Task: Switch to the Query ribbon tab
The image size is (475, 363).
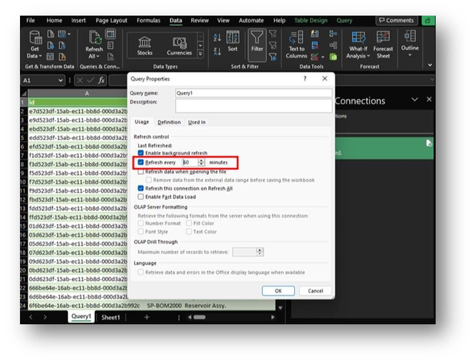Action: (344, 20)
